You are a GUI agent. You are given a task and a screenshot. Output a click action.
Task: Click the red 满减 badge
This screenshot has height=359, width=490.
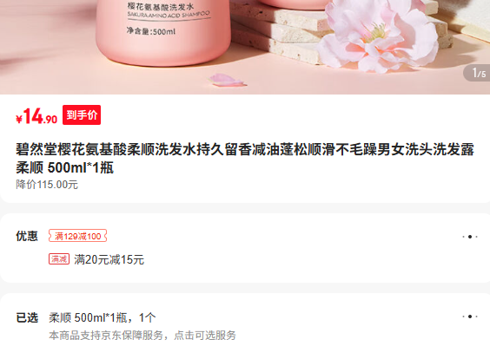click(x=59, y=259)
